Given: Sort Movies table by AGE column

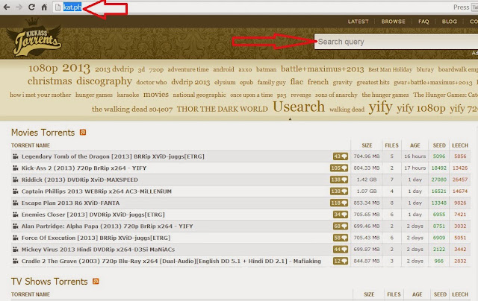Looking at the screenshot, I should click(415, 145).
